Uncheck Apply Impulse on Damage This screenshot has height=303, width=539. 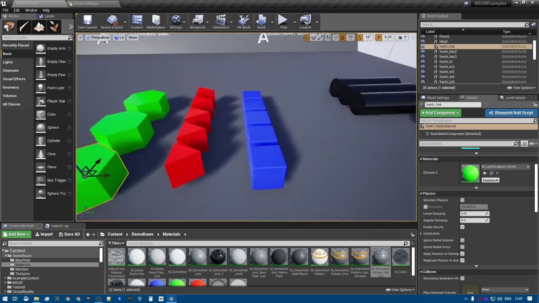click(x=462, y=254)
